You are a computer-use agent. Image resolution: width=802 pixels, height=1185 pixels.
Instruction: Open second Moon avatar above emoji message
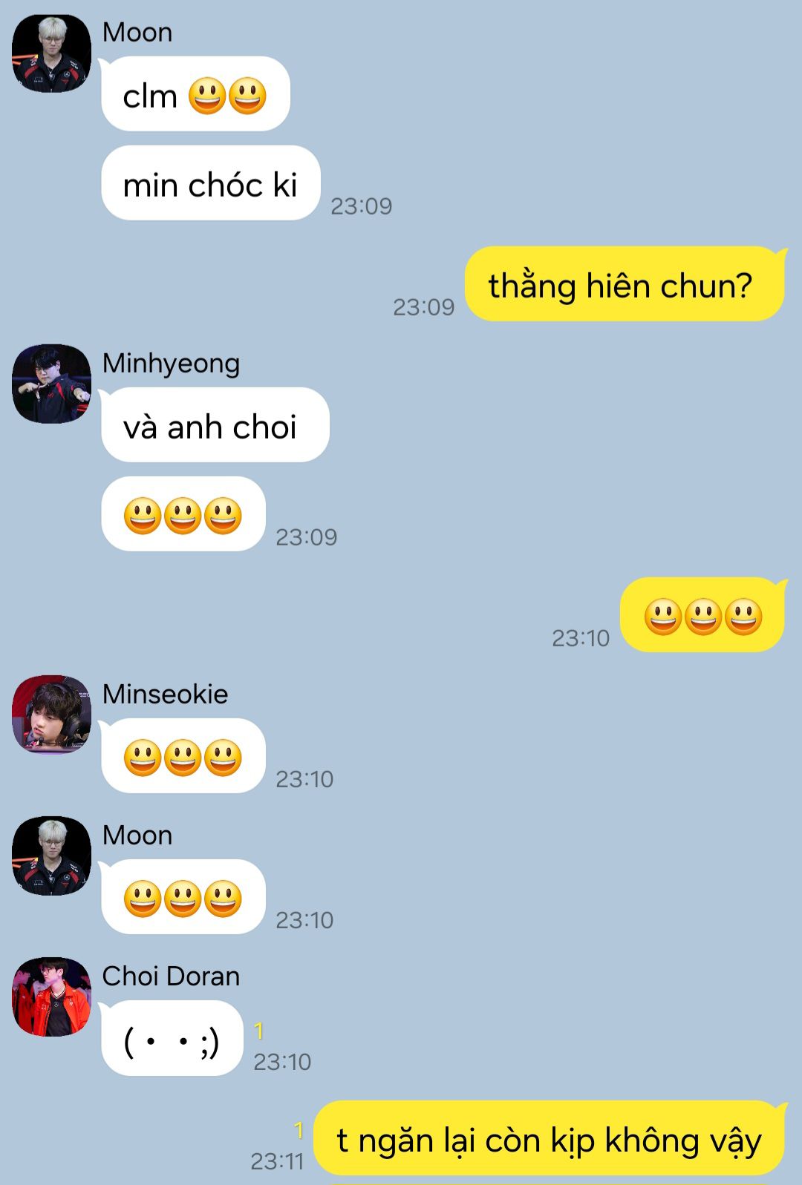(51, 856)
